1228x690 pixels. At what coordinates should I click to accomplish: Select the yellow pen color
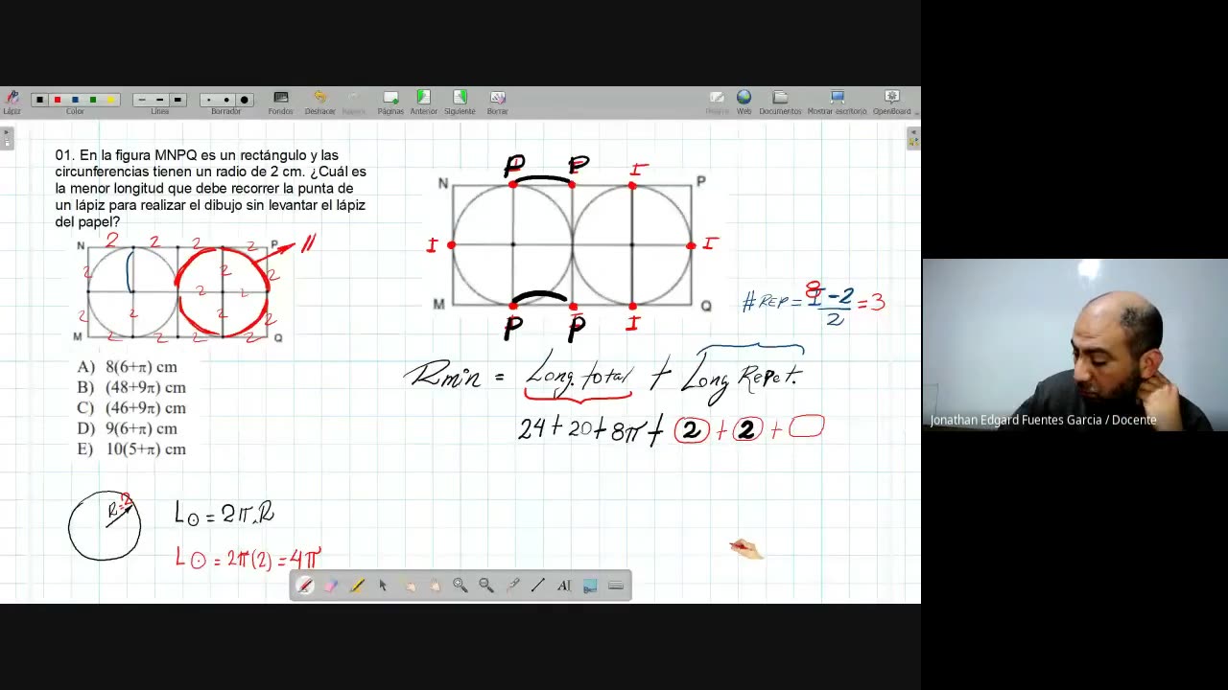pyautogui.click(x=110, y=100)
